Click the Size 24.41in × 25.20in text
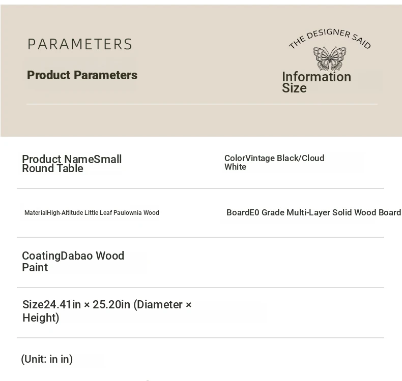The height and width of the screenshot is (381, 402). (x=107, y=310)
